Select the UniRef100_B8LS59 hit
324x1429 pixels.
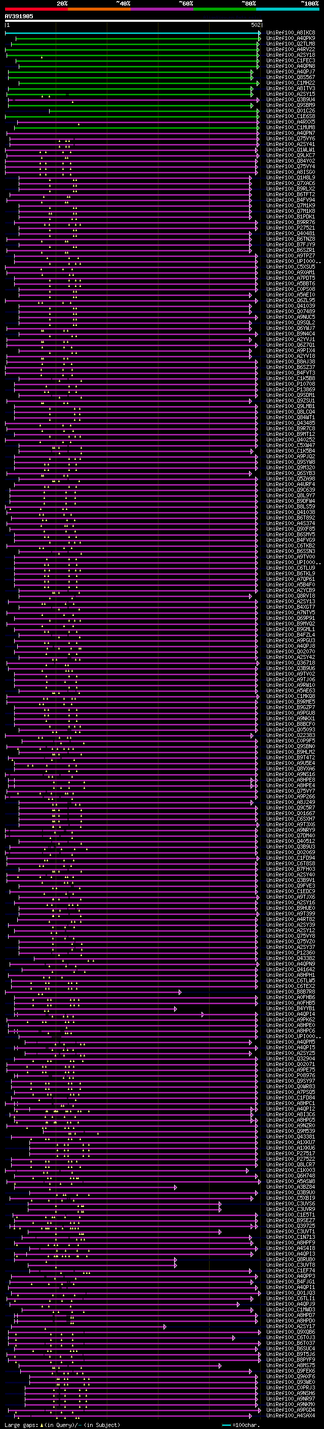point(291,507)
